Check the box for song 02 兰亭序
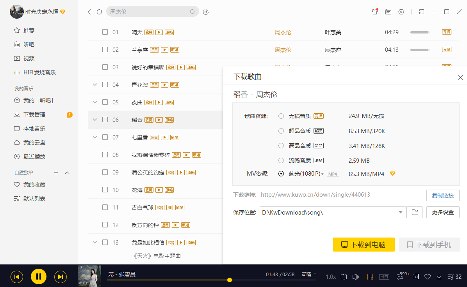The height and width of the screenshot is (287, 467). pyautogui.click(x=105, y=49)
